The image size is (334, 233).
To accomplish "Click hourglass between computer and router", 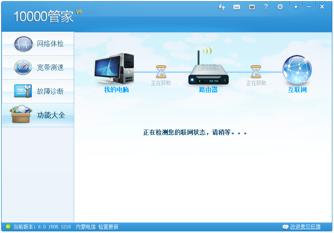I will coord(161,72).
